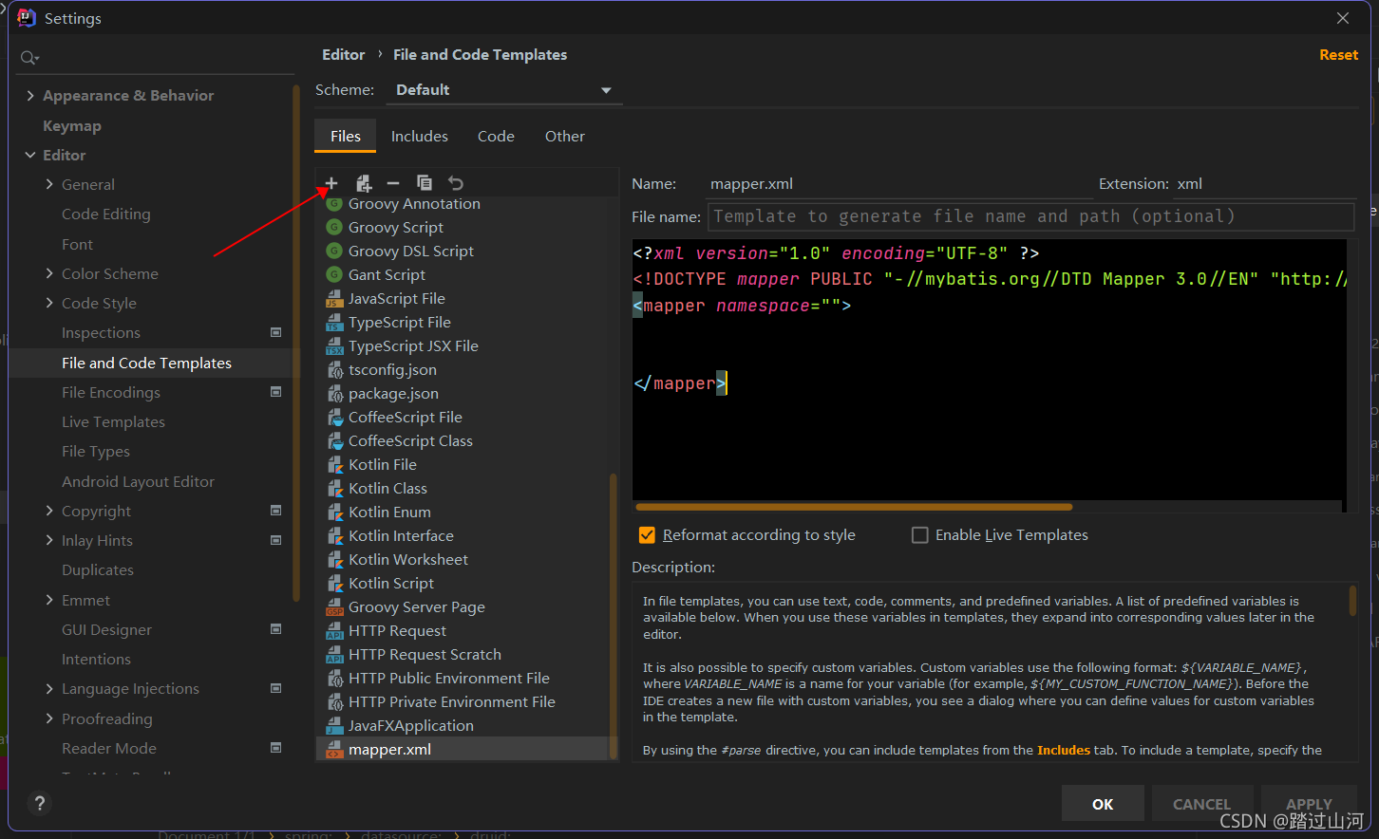Click the Extension field showing xml
1379x839 pixels.
click(x=1263, y=184)
